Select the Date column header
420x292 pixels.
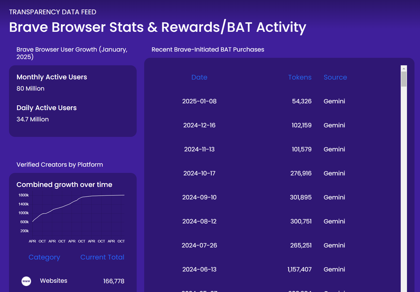click(x=199, y=77)
